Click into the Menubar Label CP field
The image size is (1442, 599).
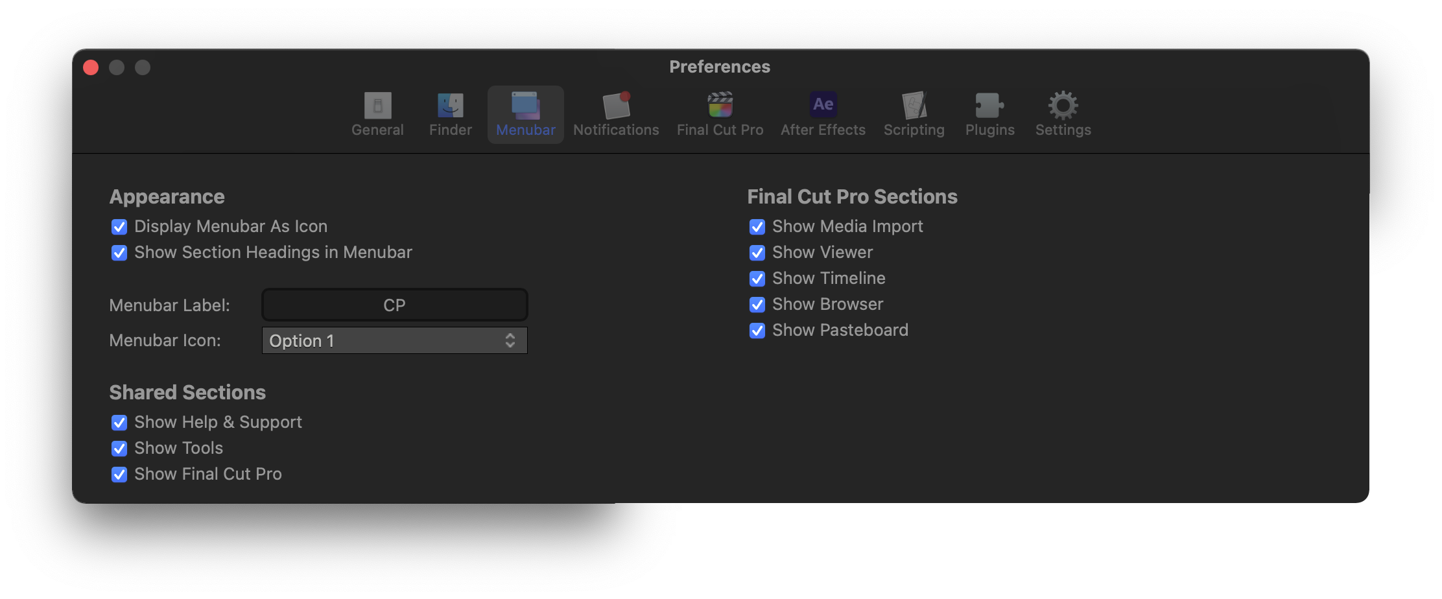(x=394, y=305)
